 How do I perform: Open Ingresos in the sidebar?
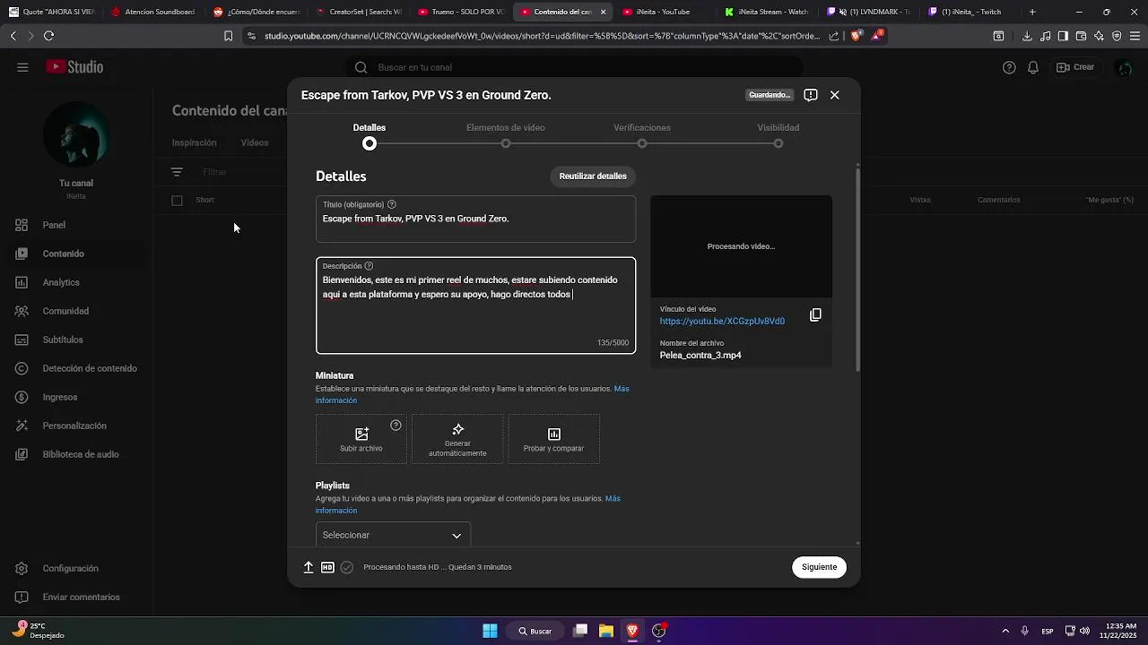tap(76, 397)
